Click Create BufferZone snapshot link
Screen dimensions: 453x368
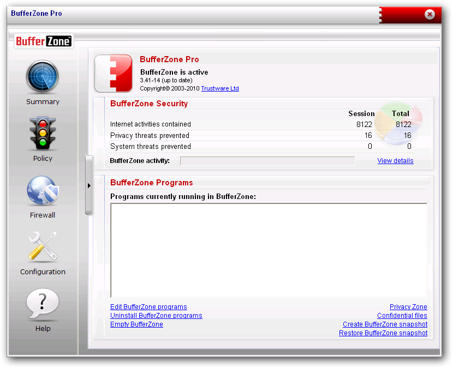point(385,324)
